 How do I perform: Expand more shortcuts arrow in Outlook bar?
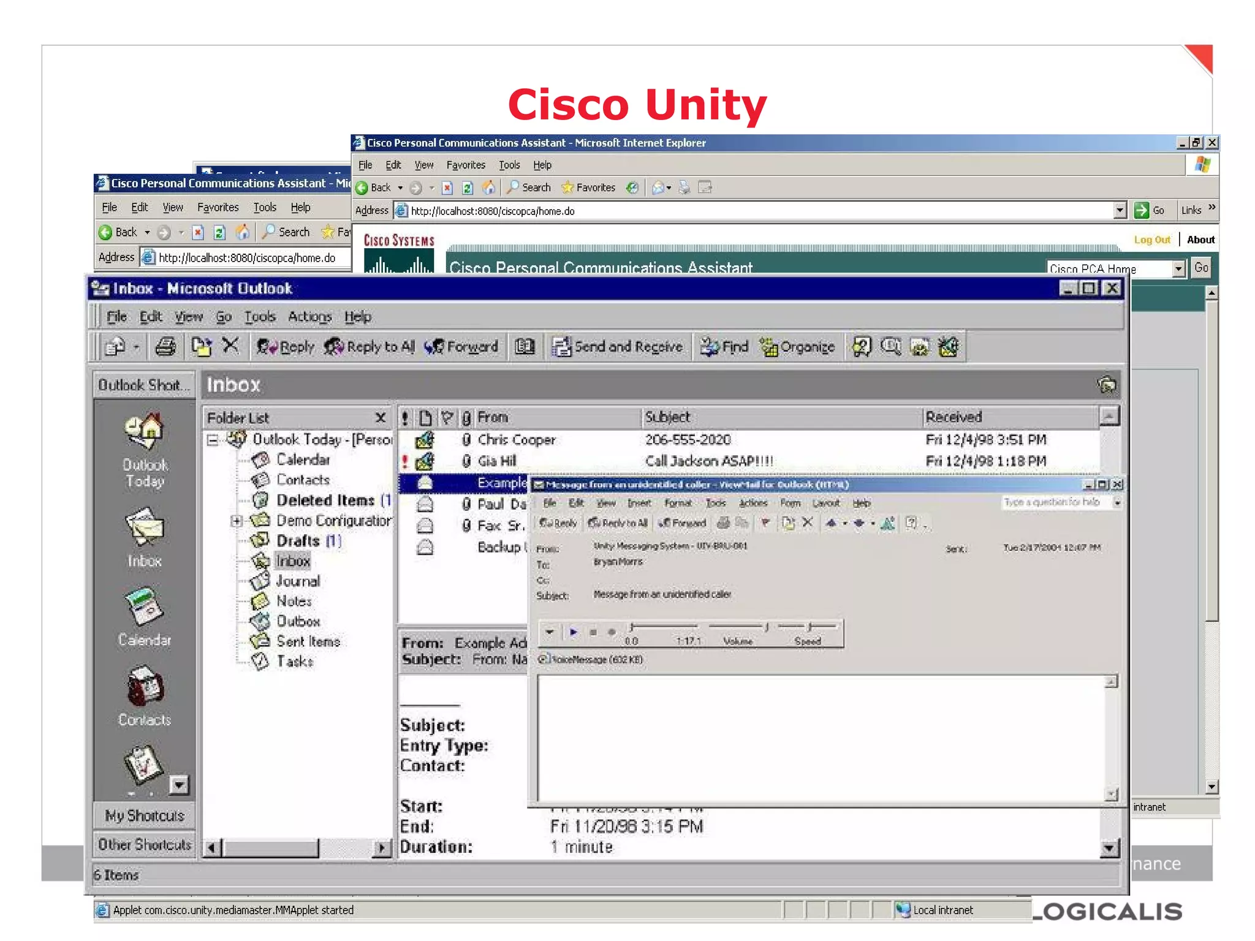(179, 785)
